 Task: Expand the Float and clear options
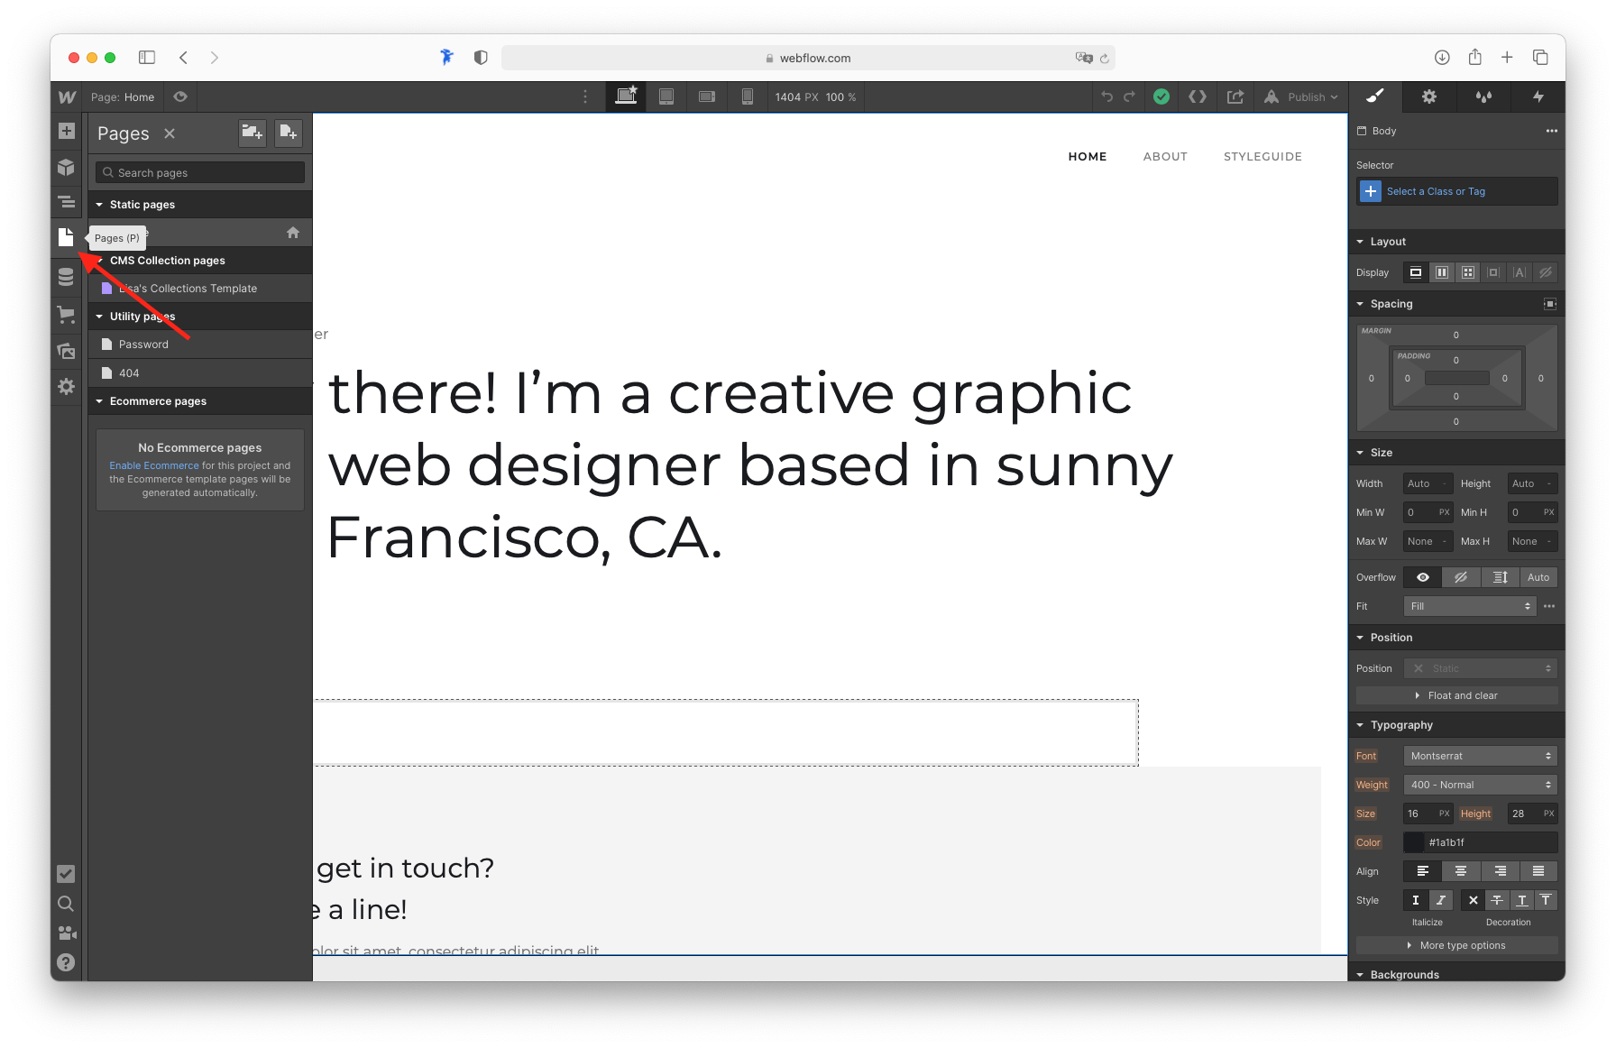(1455, 695)
